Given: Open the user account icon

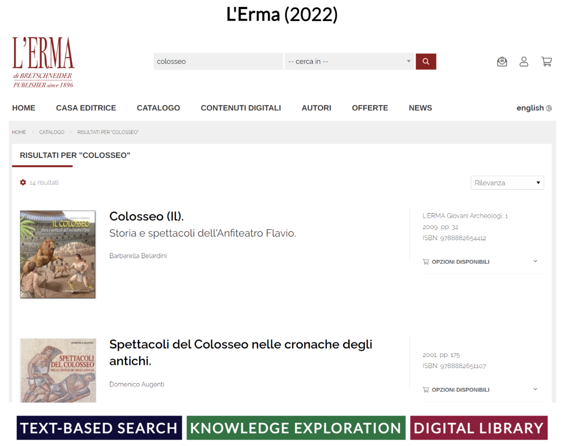Looking at the screenshot, I should click(523, 62).
